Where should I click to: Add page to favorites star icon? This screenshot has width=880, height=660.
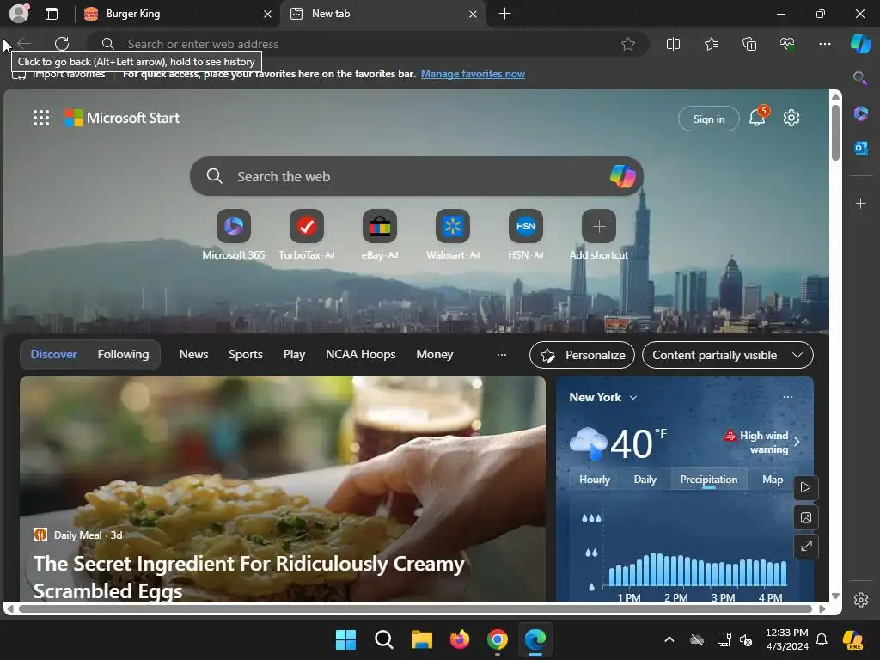click(628, 44)
